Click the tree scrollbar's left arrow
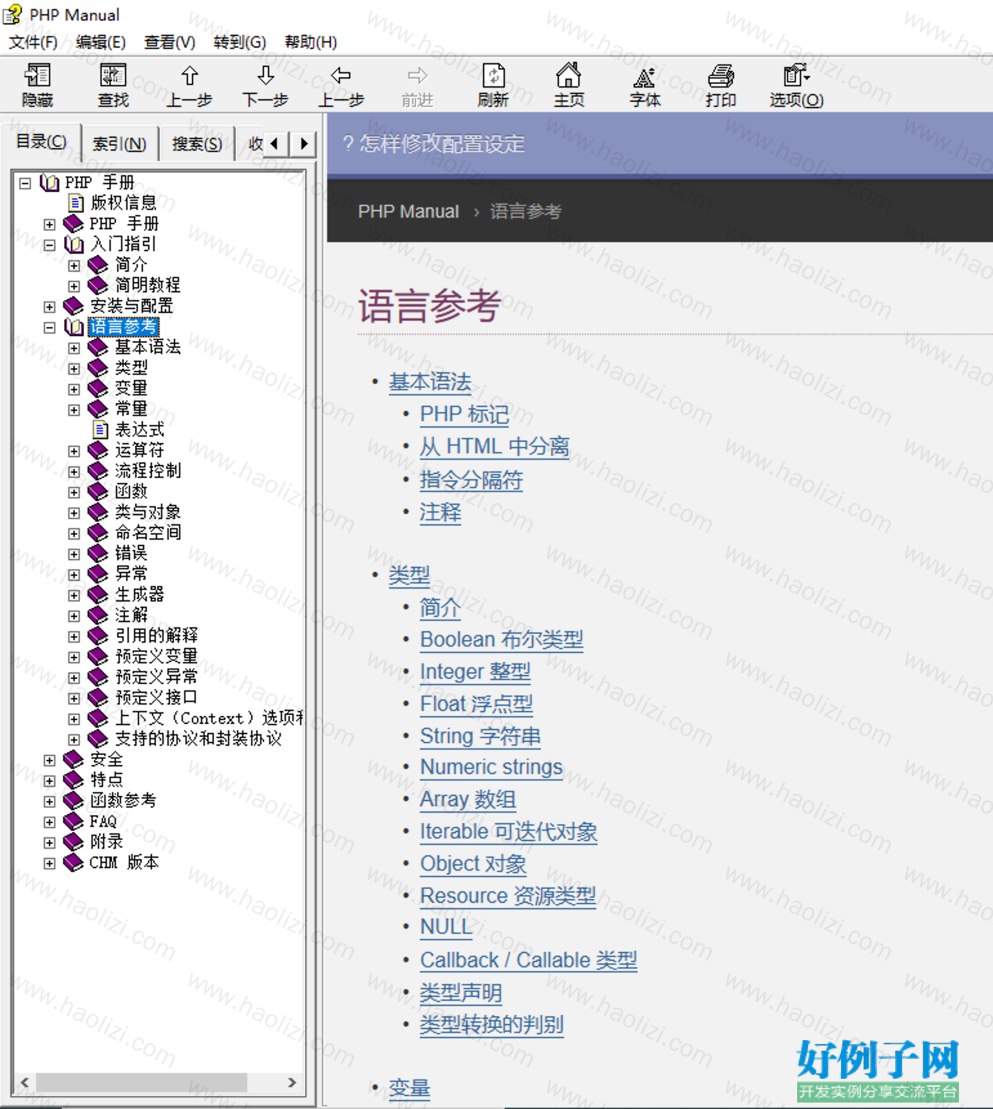993x1109 pixels. click(x=24, y=1082)
